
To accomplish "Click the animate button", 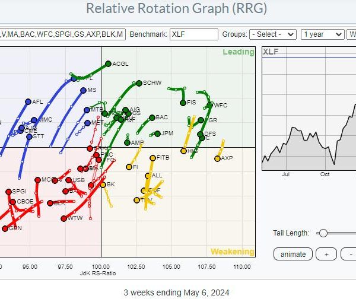I will click(293, 254).
